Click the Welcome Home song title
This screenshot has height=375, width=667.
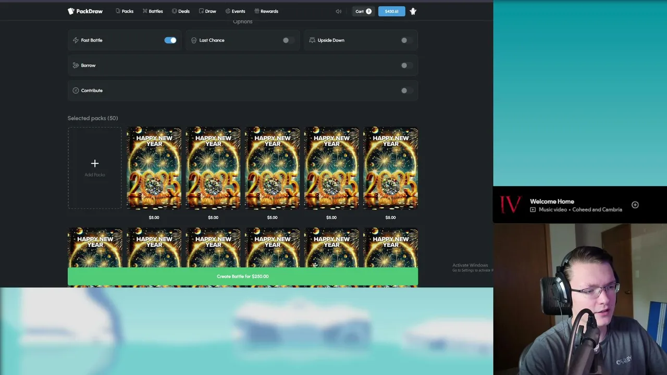552,202
